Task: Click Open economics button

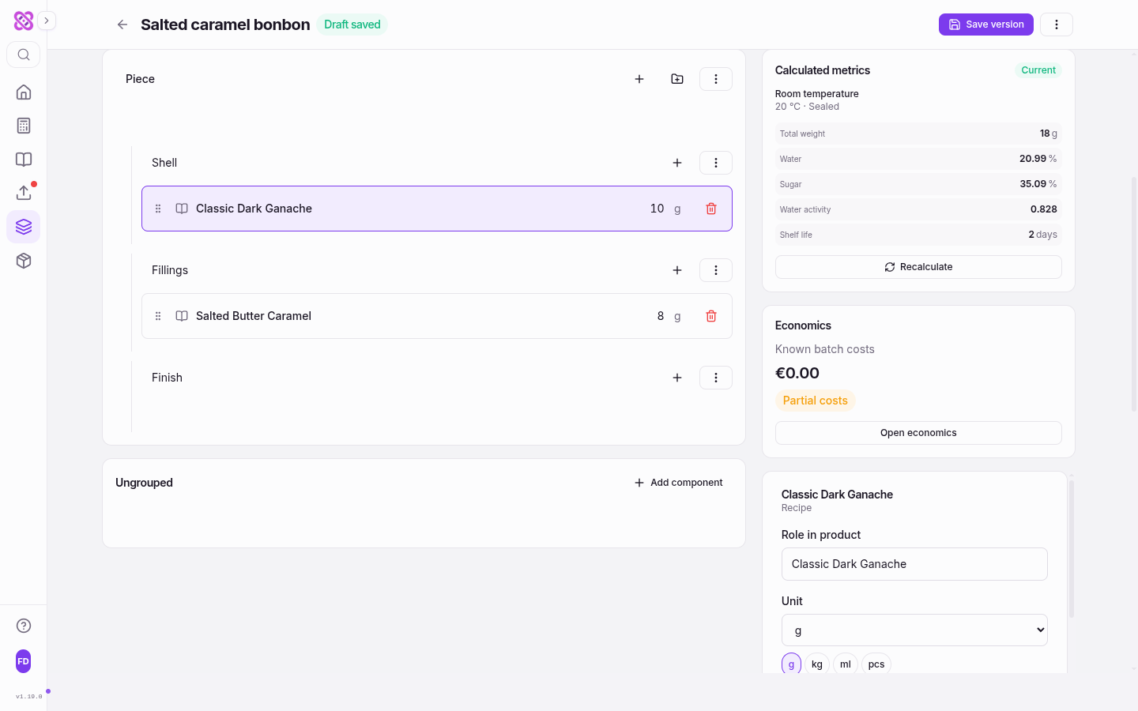Action: coord(918,433)
